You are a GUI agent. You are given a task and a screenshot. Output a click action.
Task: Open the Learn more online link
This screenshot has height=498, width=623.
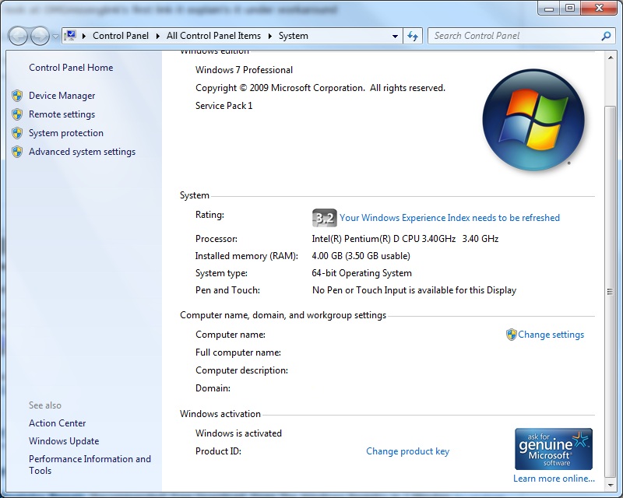pos(554,479)
